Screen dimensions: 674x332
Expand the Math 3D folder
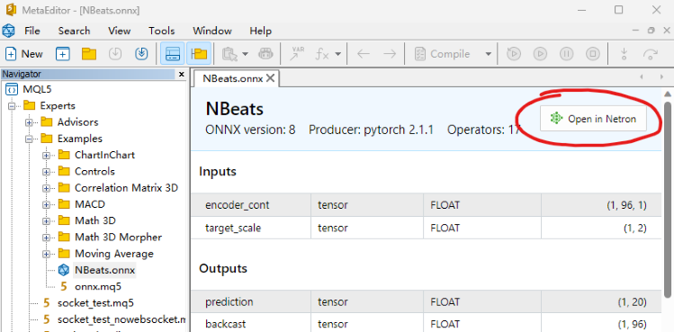pyautogui.click(x=46, y=221)
